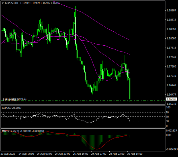
Task: Click time axis label 24 Aug 15:00
Action: (x=26, y=154)
